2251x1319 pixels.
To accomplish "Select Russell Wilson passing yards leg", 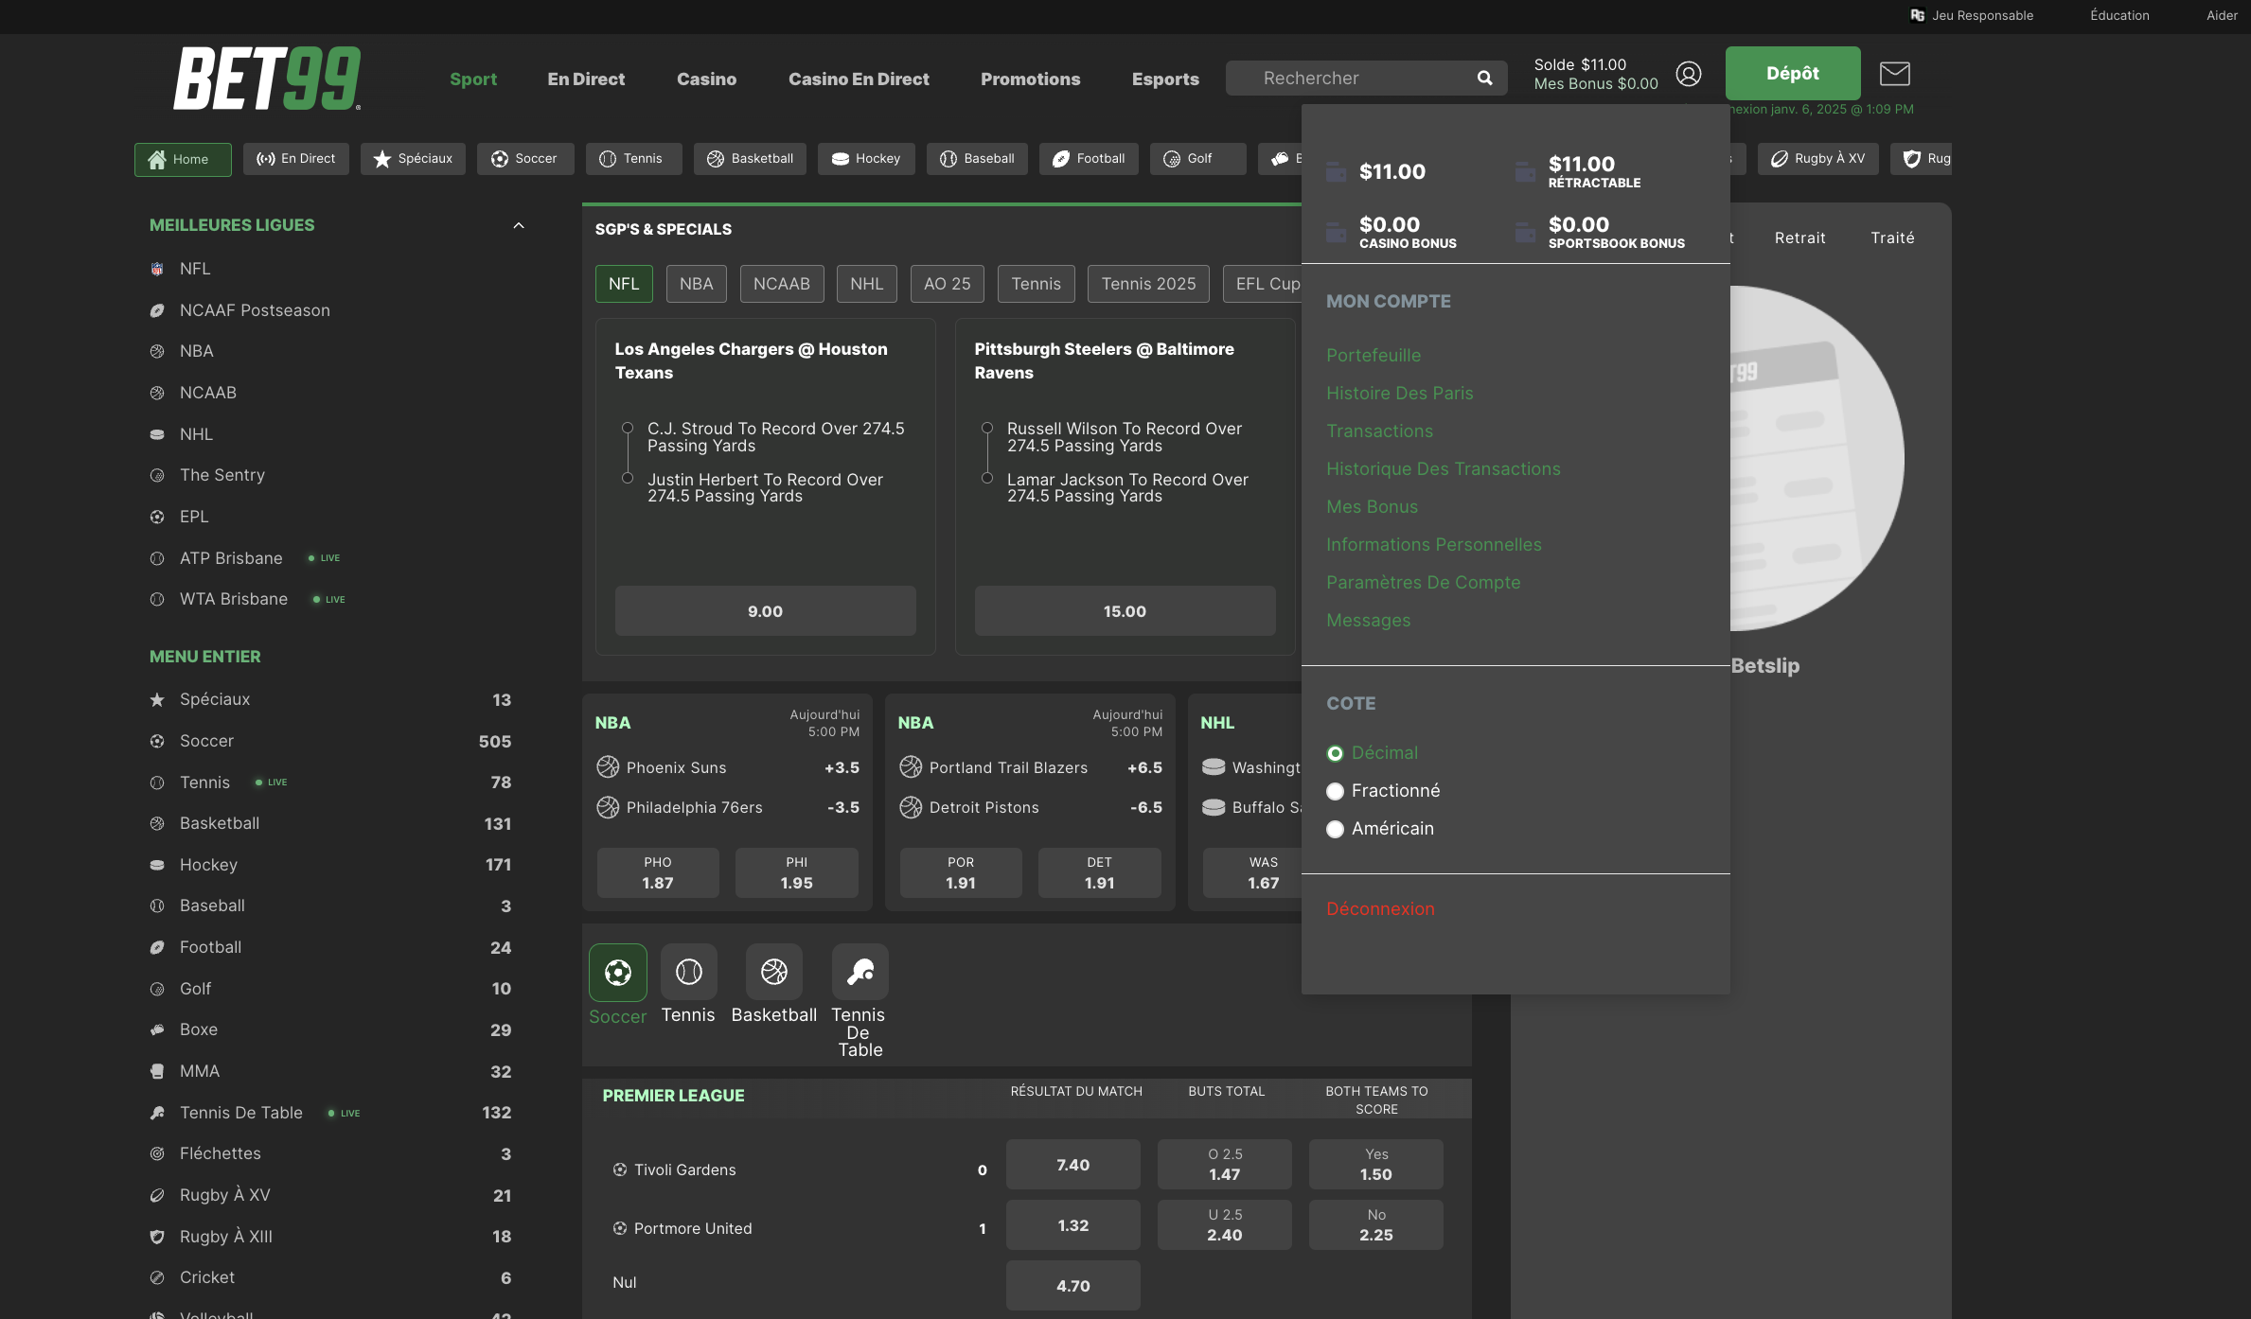I will tap(1126, 437).
